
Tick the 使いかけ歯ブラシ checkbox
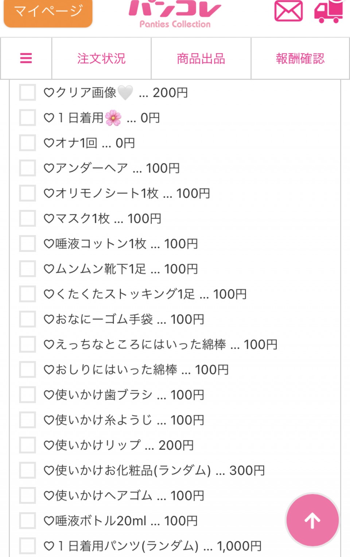27,395
